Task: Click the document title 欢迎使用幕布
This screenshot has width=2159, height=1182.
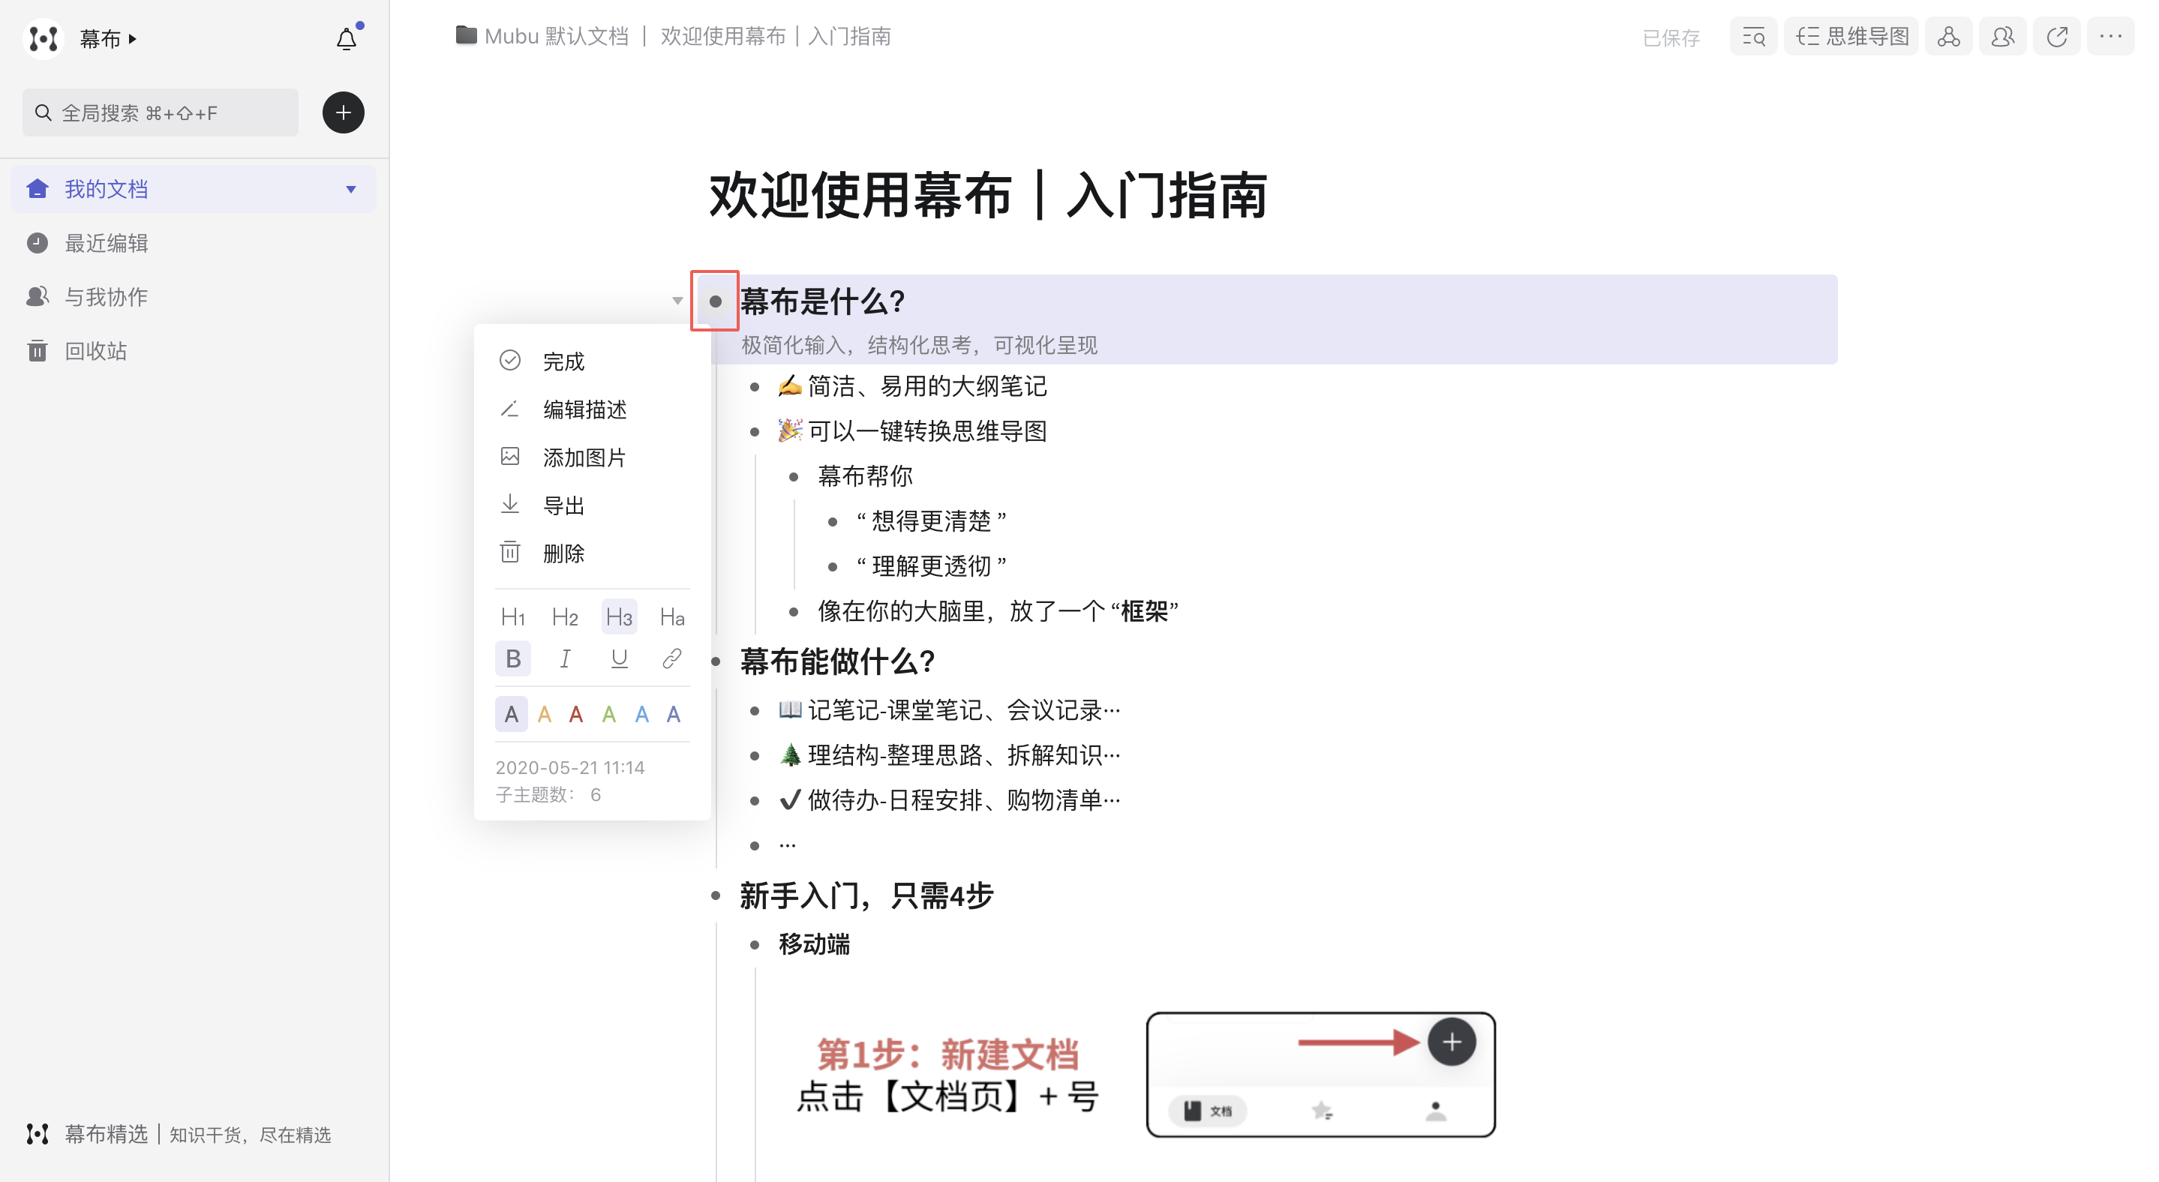Action: tap(988, 195)
